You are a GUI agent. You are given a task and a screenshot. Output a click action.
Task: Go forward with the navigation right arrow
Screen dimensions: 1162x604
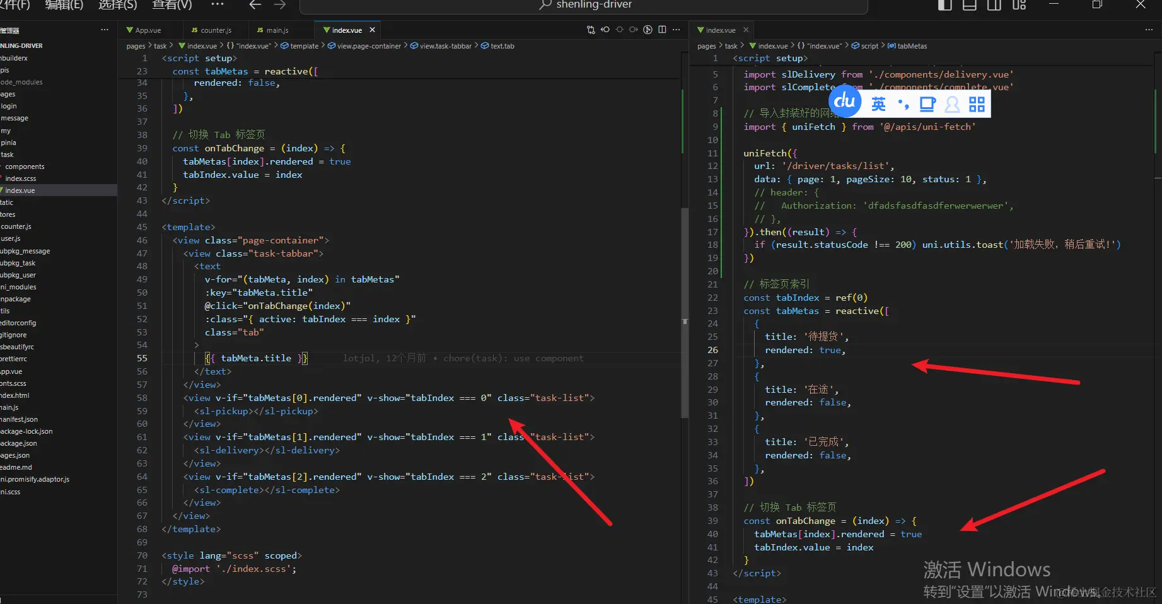click(280, 5)
